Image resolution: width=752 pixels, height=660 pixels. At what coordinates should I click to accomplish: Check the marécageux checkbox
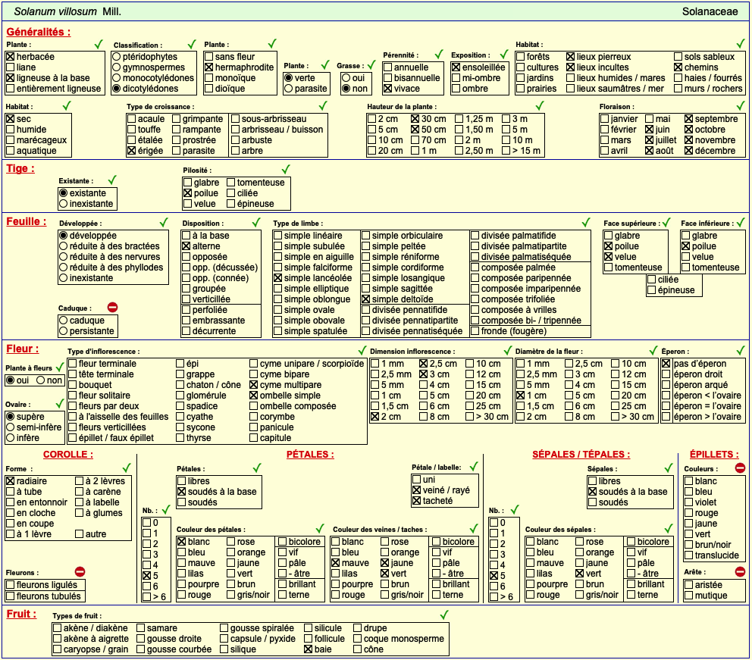10,140
